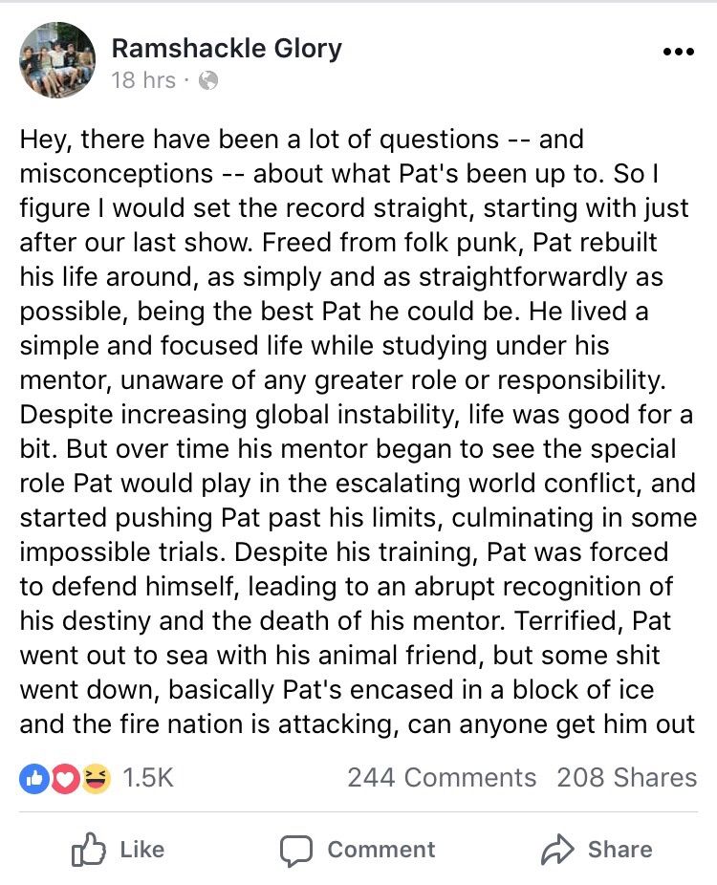The image size is (717, 885).
Task: Select the blue thumbs-up reaction icon
Action: pyautogui.click(x=34, y=779)
